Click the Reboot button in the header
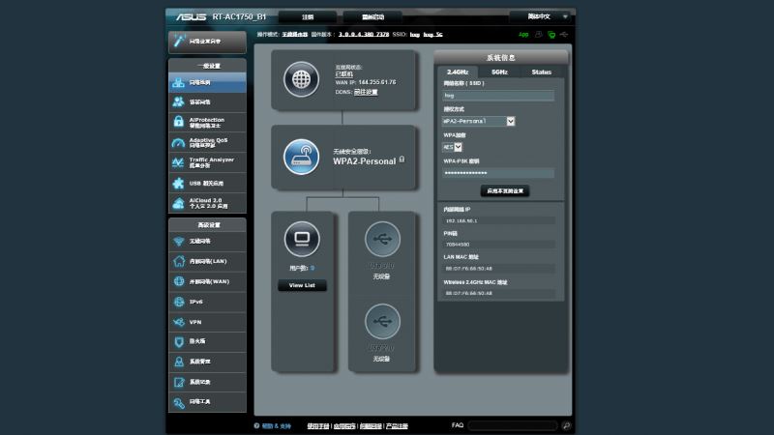 pyautogui.click(x=372, y=17)
